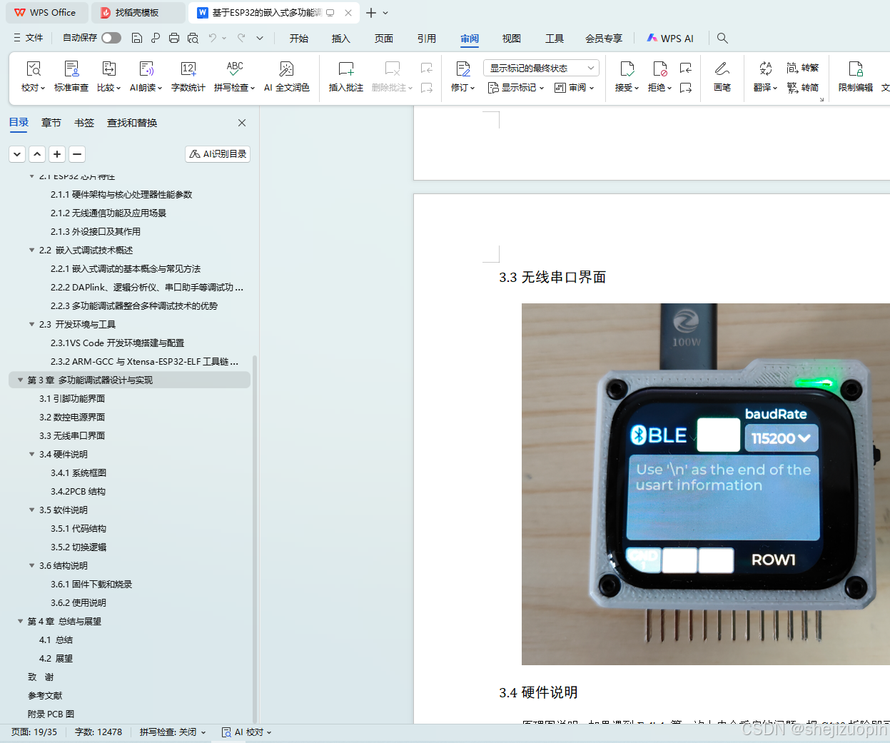Open the search magnifier in the ribbon
This screenshot has height=743, width=890.
(x=722, y=38)
